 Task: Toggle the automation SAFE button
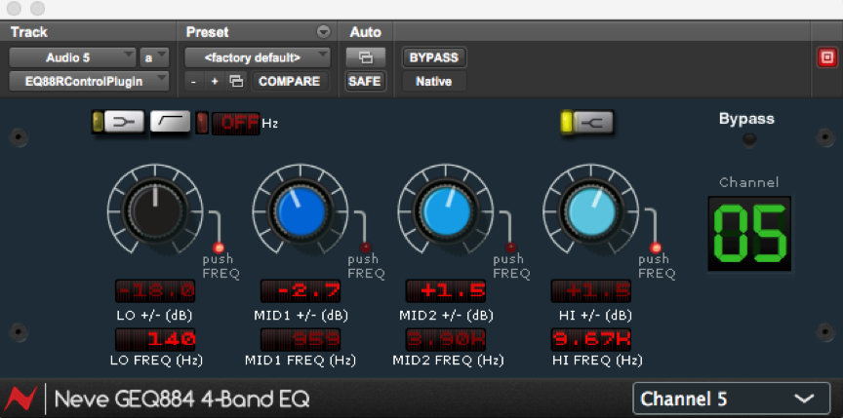[365, 81]
